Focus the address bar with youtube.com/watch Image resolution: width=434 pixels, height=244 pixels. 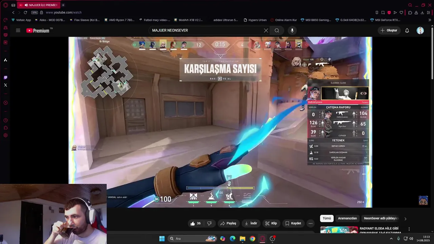[x=64, y=13]
